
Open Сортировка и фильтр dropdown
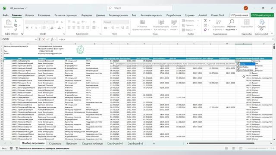[x=219, y=25]
